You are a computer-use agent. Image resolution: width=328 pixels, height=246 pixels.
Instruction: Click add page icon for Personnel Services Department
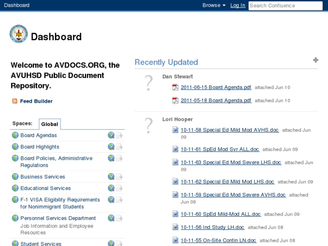click(x=119, y=218)
